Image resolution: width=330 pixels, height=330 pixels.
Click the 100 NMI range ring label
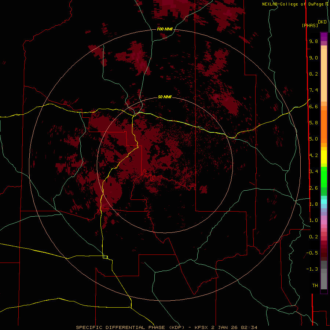click(x=165, y=29)
